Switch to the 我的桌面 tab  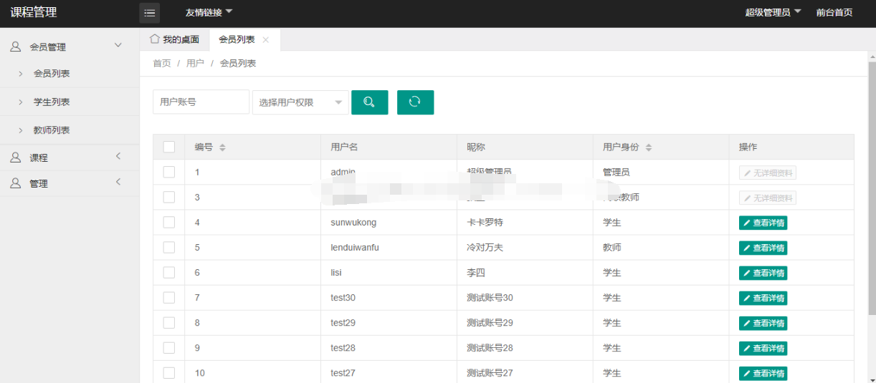(x=174, y=39)
